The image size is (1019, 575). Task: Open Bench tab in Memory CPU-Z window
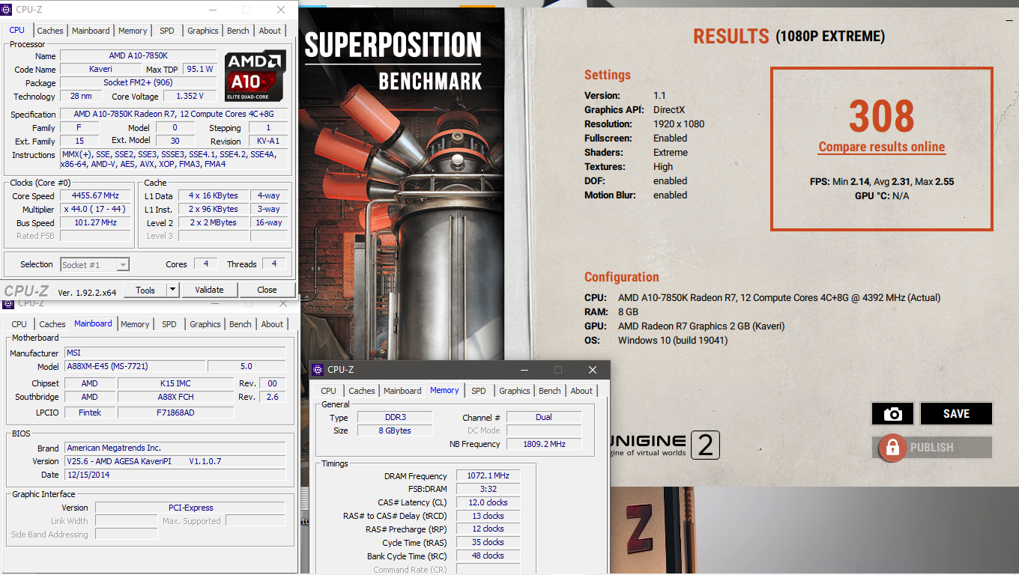click(x=550, y=391)
